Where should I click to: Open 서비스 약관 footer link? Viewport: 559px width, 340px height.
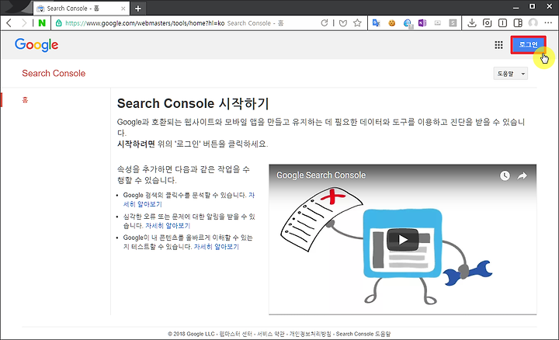271,334
